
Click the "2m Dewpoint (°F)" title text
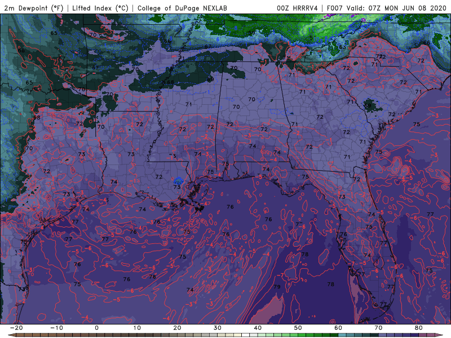[x=34, y=8]
